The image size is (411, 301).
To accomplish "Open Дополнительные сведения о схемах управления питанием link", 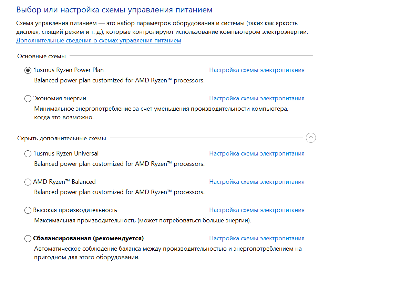I will pyautogui.click(x=99, y=40).
